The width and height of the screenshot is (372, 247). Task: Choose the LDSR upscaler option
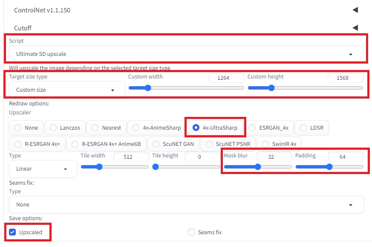click(x=312, y=128)
